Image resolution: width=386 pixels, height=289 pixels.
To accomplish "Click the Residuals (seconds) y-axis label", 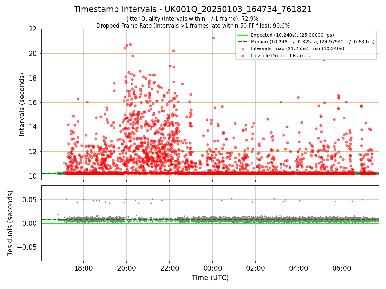I will click(x=10, y=223).
